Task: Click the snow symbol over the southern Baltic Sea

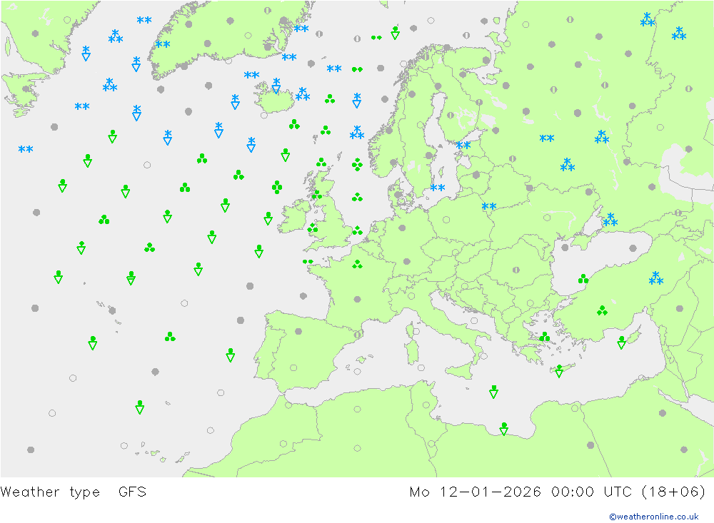Action: [x=438, y=188]
